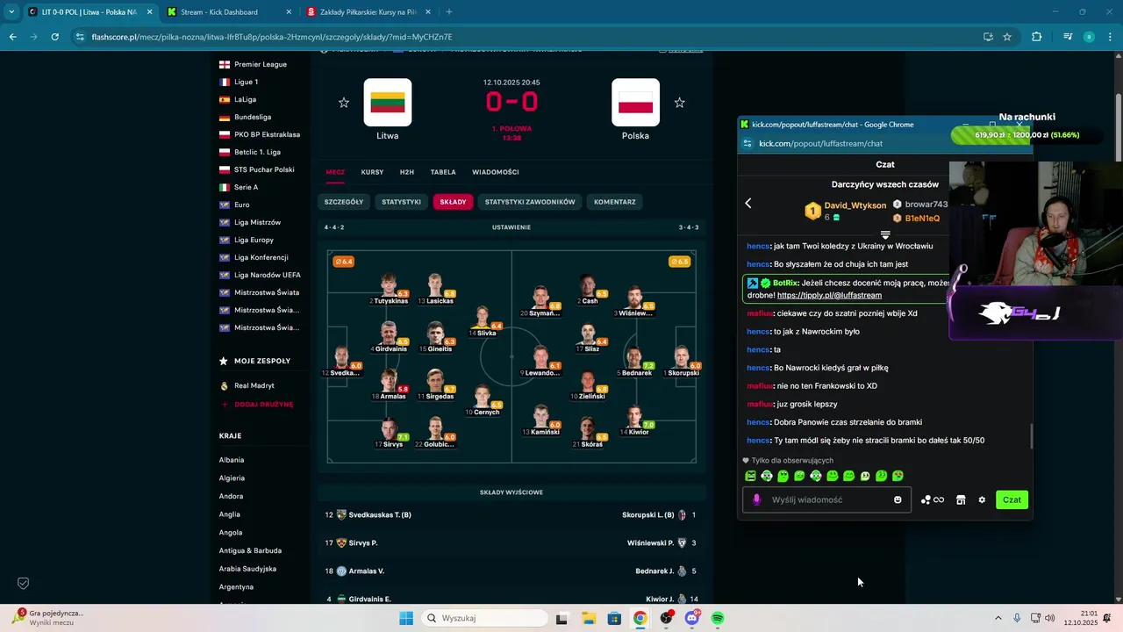This screenshot has height=632, width=1123.
Task: Click the SKŁADY active sub-tab
Action: pos(453,202)
